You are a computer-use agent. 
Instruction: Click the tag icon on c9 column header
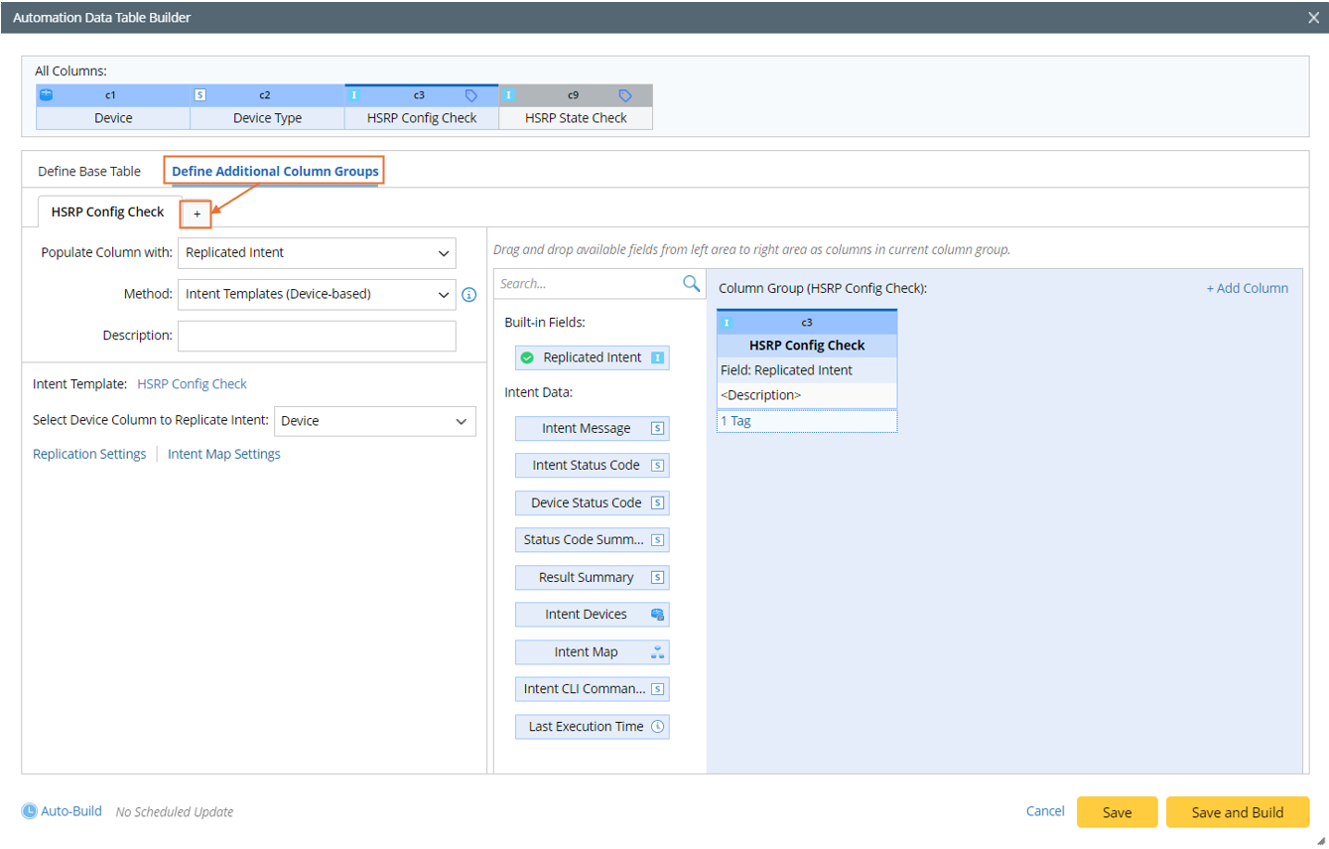[x=625, y=95]
